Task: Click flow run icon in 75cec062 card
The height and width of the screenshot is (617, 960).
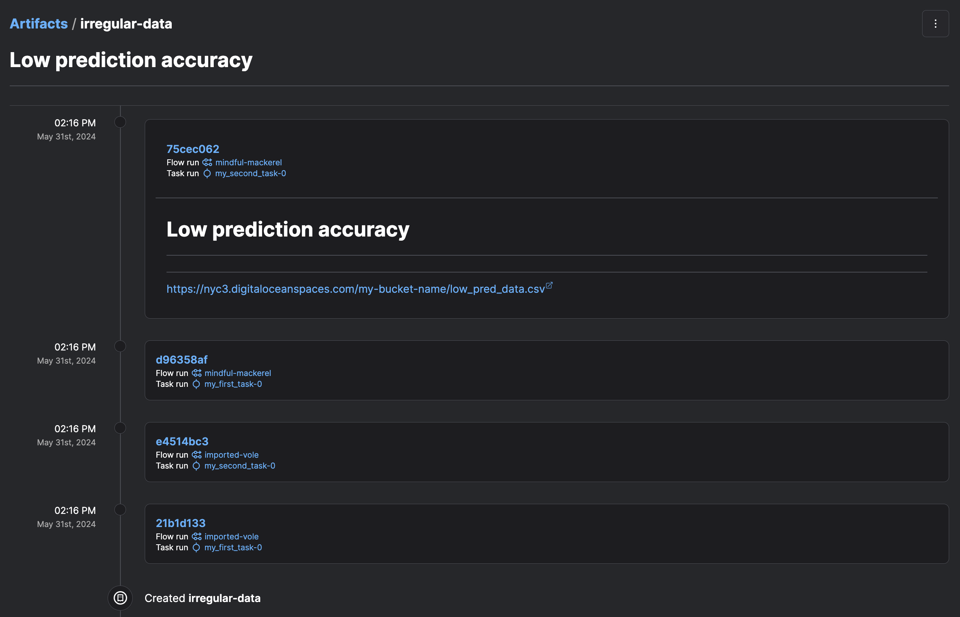Action: coord(207,162)
